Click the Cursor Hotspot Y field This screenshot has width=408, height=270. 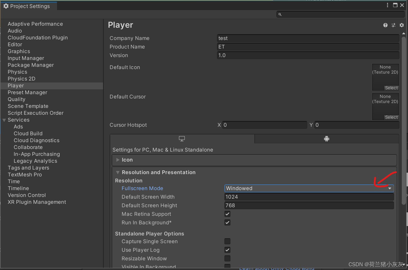[x=357, y=125]
